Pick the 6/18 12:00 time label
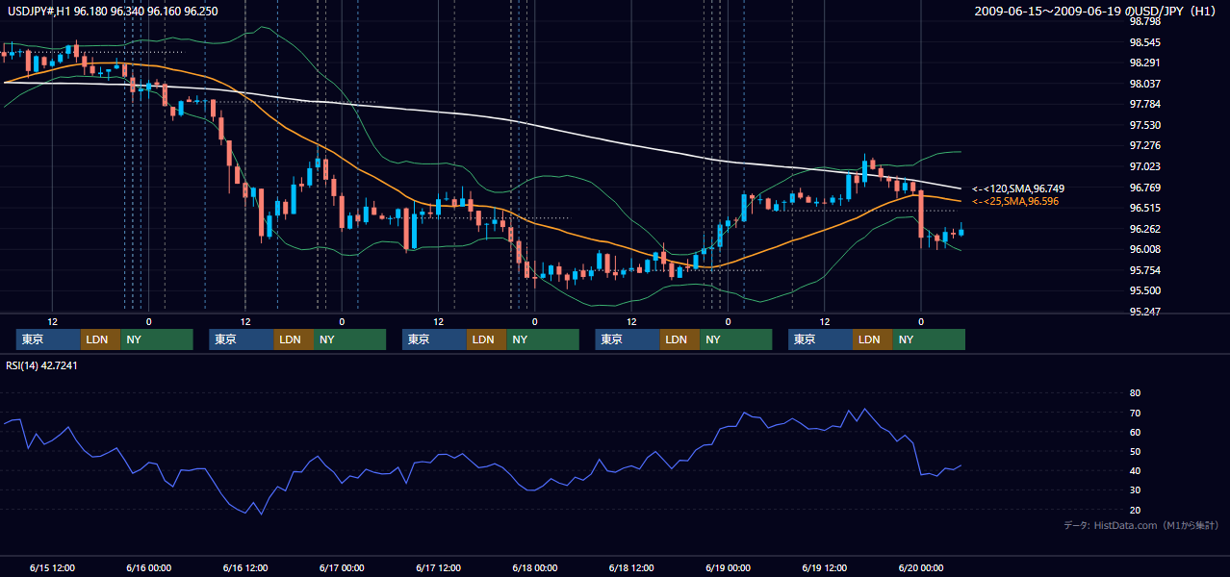Viewport: 1230px width, 577px height. 631,567
